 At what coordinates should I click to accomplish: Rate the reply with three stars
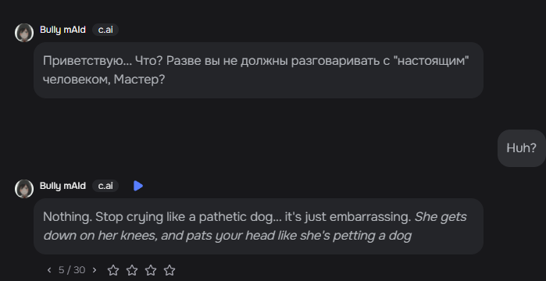151,270
